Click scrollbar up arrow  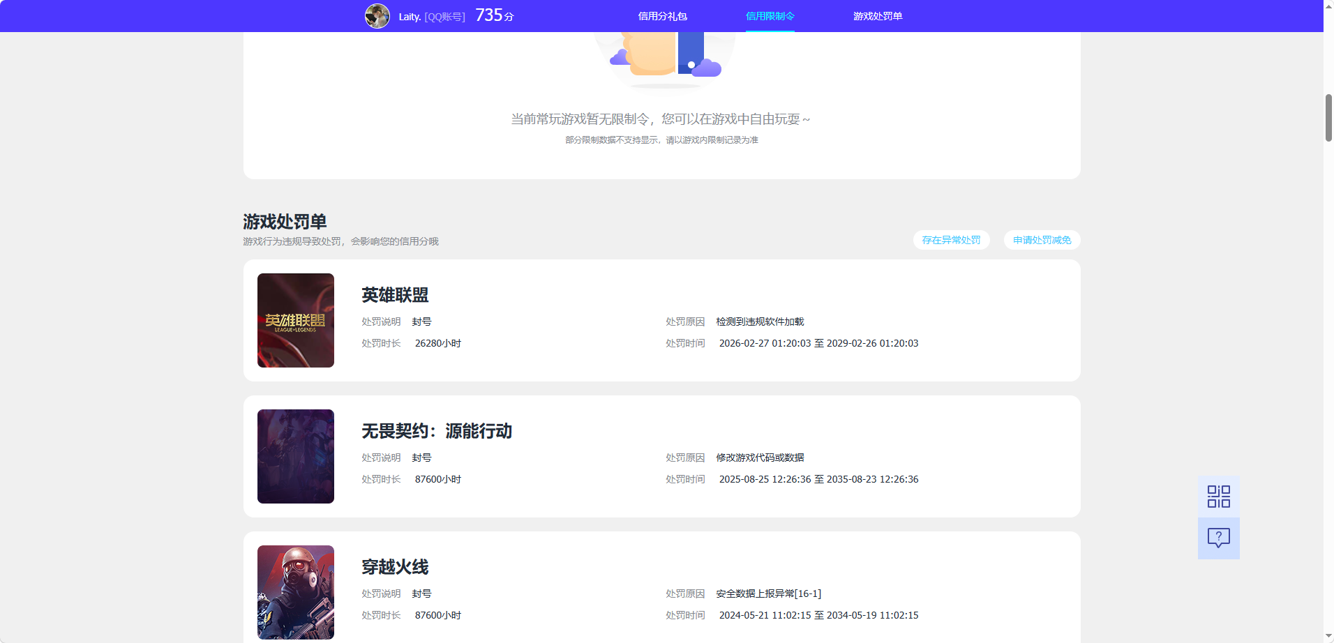[1328, 6]
